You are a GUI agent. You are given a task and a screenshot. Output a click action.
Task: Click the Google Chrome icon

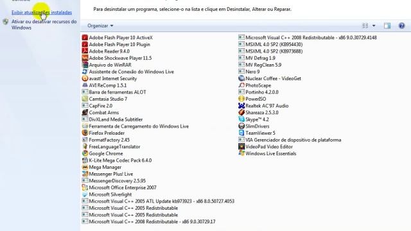[85, 153]
